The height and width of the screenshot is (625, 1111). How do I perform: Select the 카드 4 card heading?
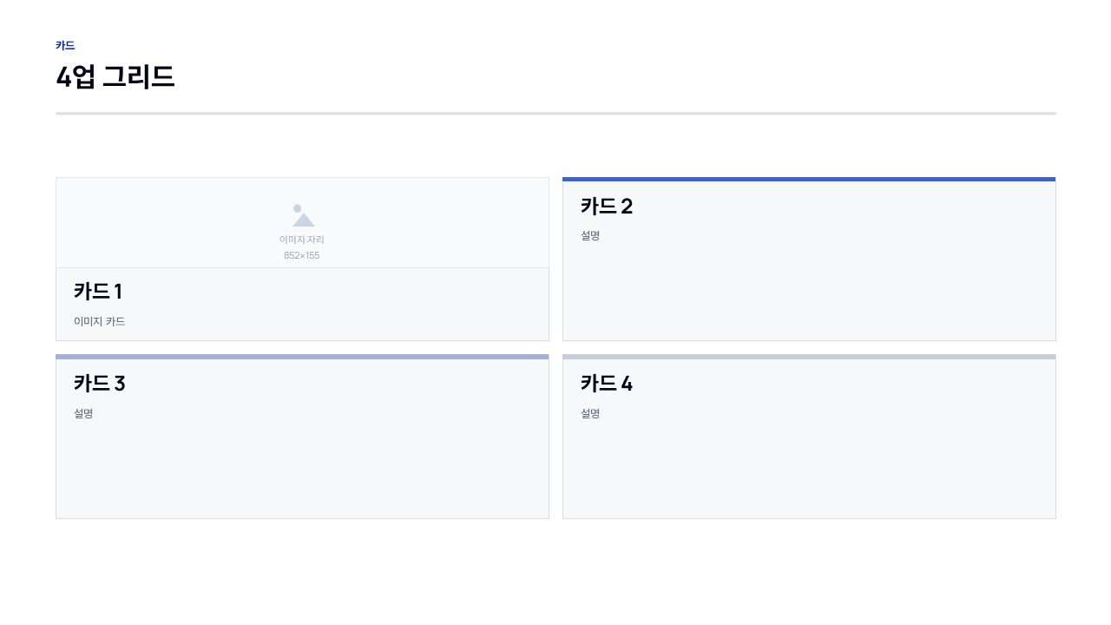[x=607, y=384]
